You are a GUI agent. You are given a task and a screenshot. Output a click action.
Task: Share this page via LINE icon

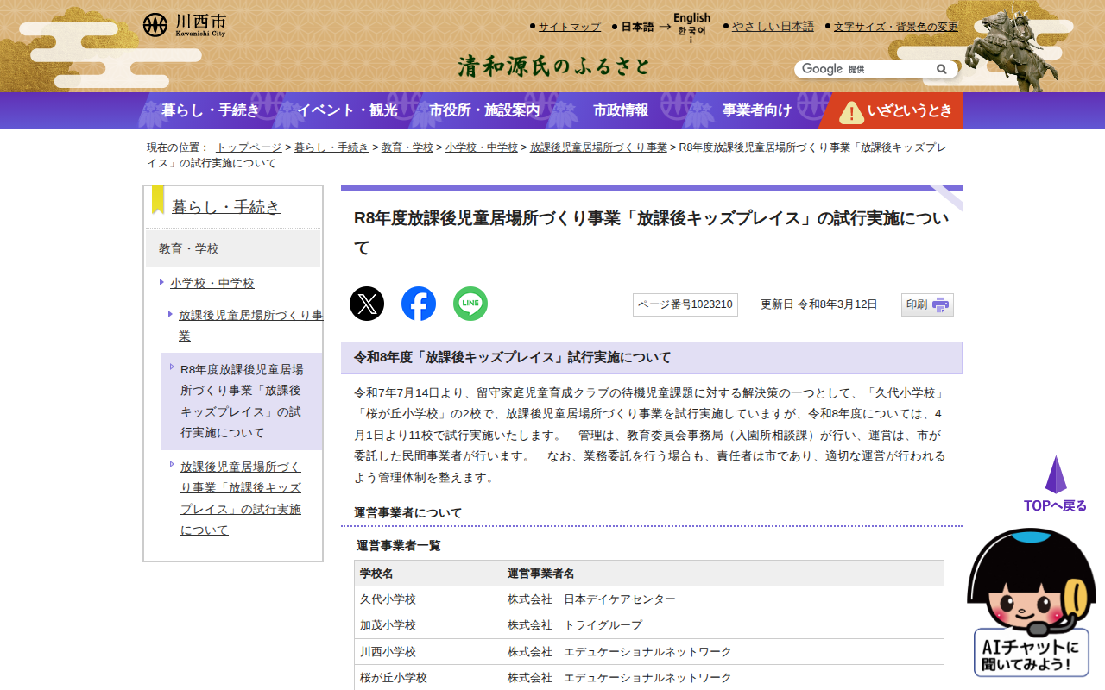click(x=470, y=304)
